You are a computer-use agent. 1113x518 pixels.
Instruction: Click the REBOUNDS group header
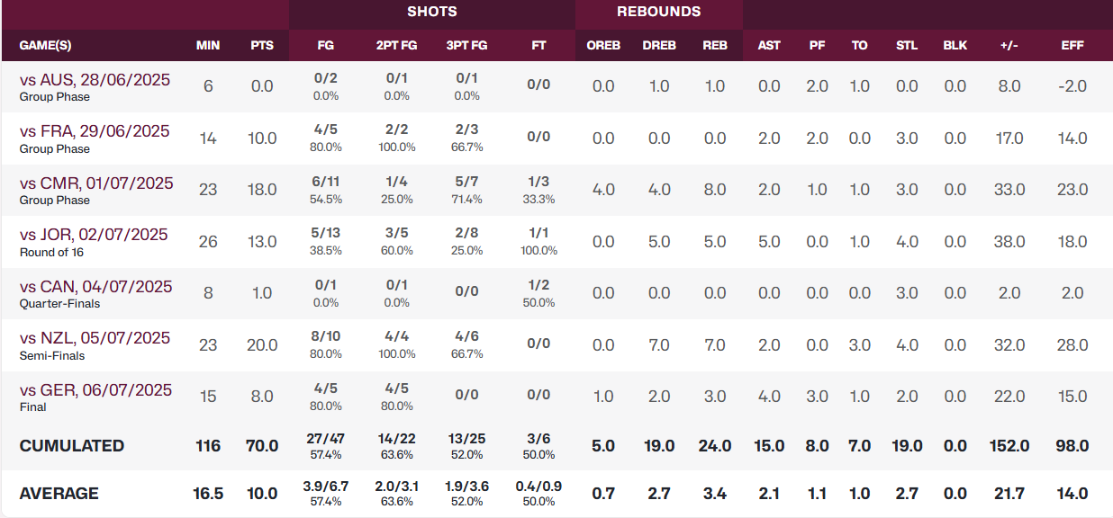pos(659,12)
